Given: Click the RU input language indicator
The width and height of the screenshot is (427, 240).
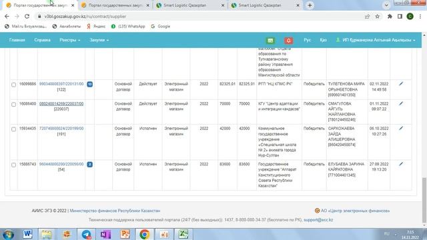Looking at the screenshot, I should pyautogui.click(x=386, y=234).
